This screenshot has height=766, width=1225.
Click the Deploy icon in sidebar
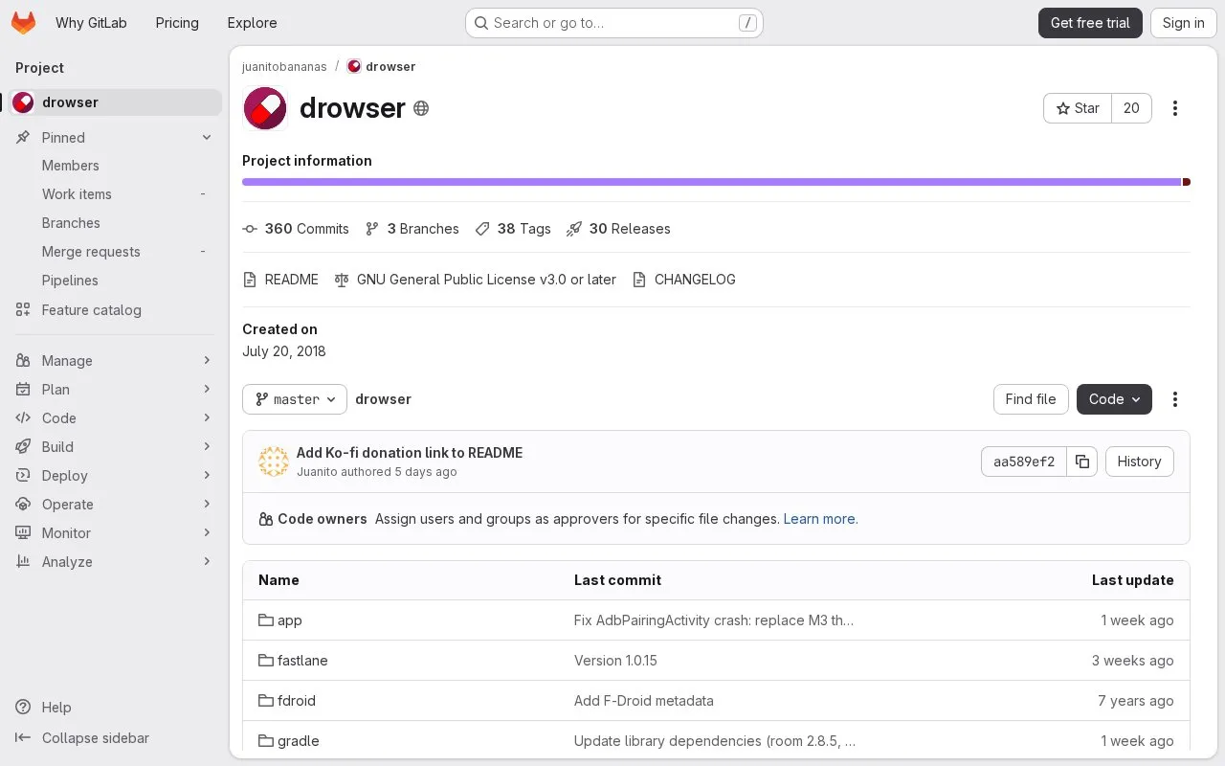click(x=23, y=476)
